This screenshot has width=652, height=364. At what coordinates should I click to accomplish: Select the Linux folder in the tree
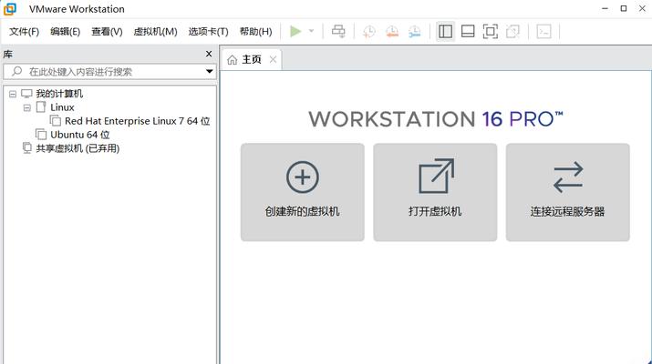click(x=62, y=107)
